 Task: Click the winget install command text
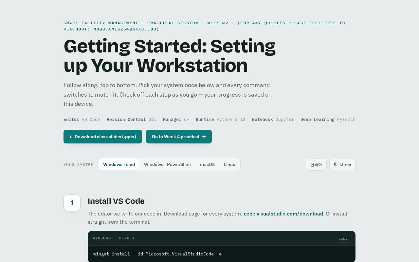point(157,254)
